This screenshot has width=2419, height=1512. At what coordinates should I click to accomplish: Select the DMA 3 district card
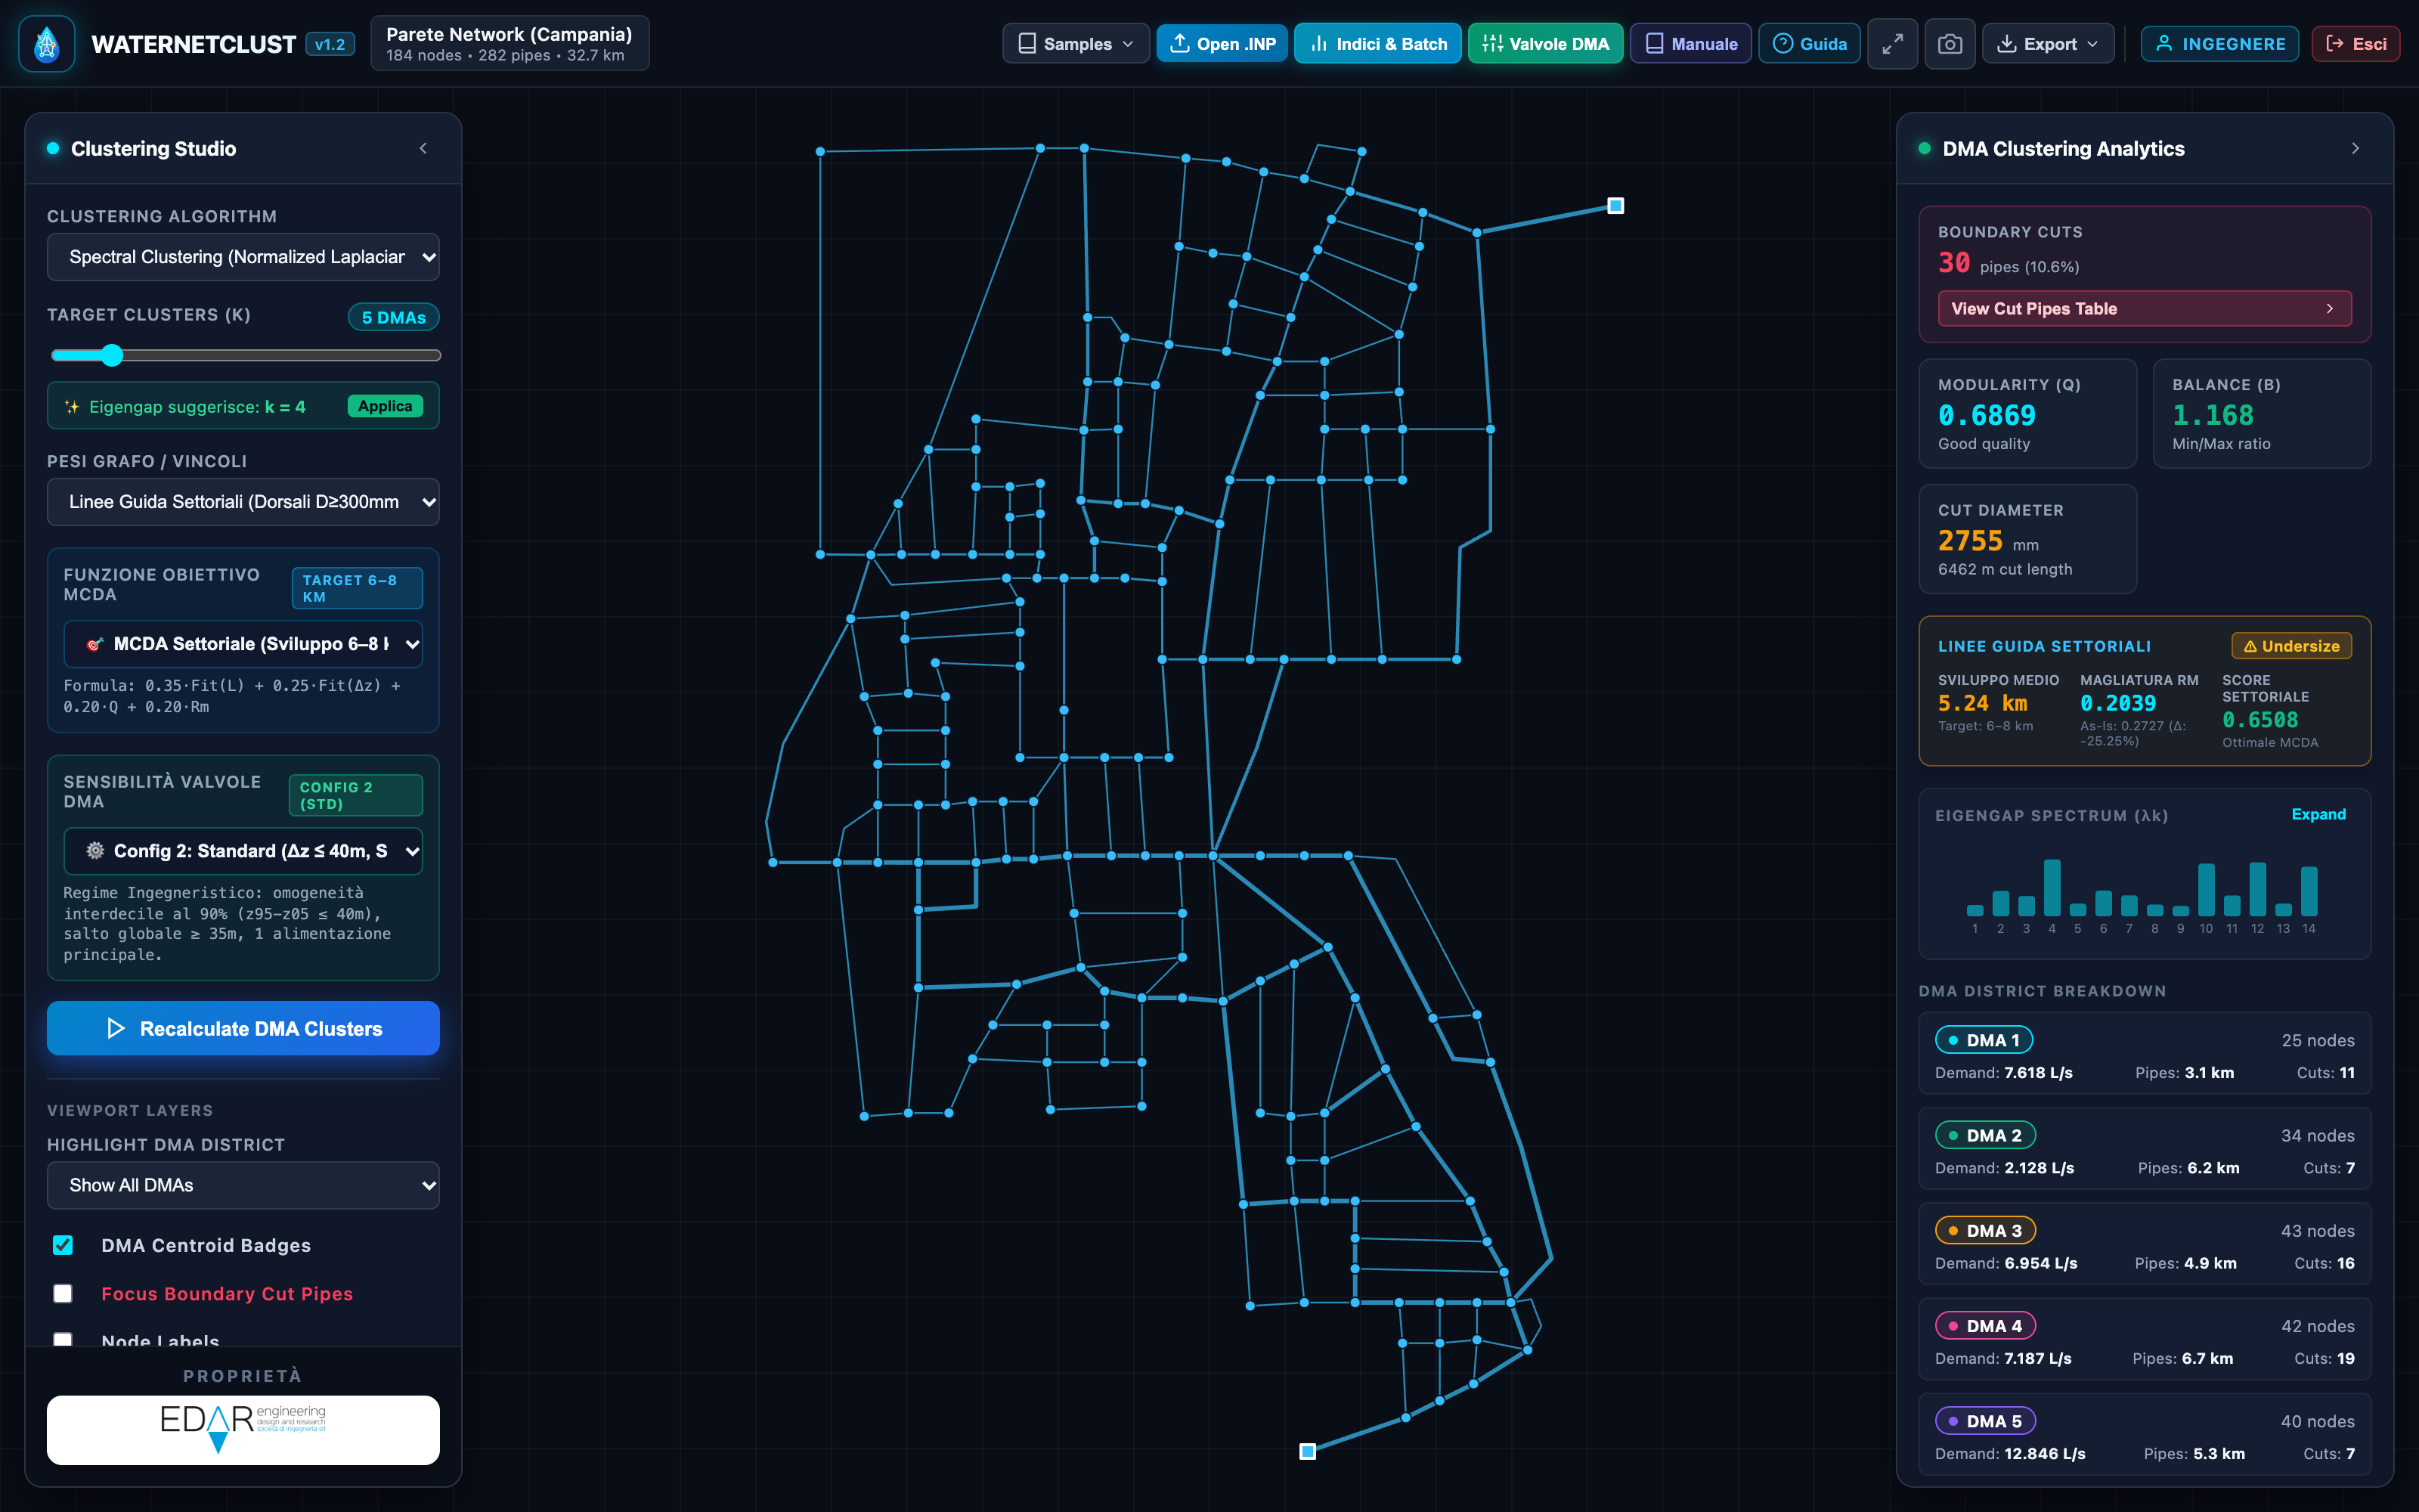[2144, 1245]
